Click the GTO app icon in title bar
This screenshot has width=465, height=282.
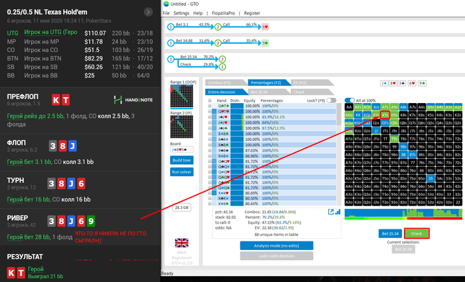coord(166,4)
